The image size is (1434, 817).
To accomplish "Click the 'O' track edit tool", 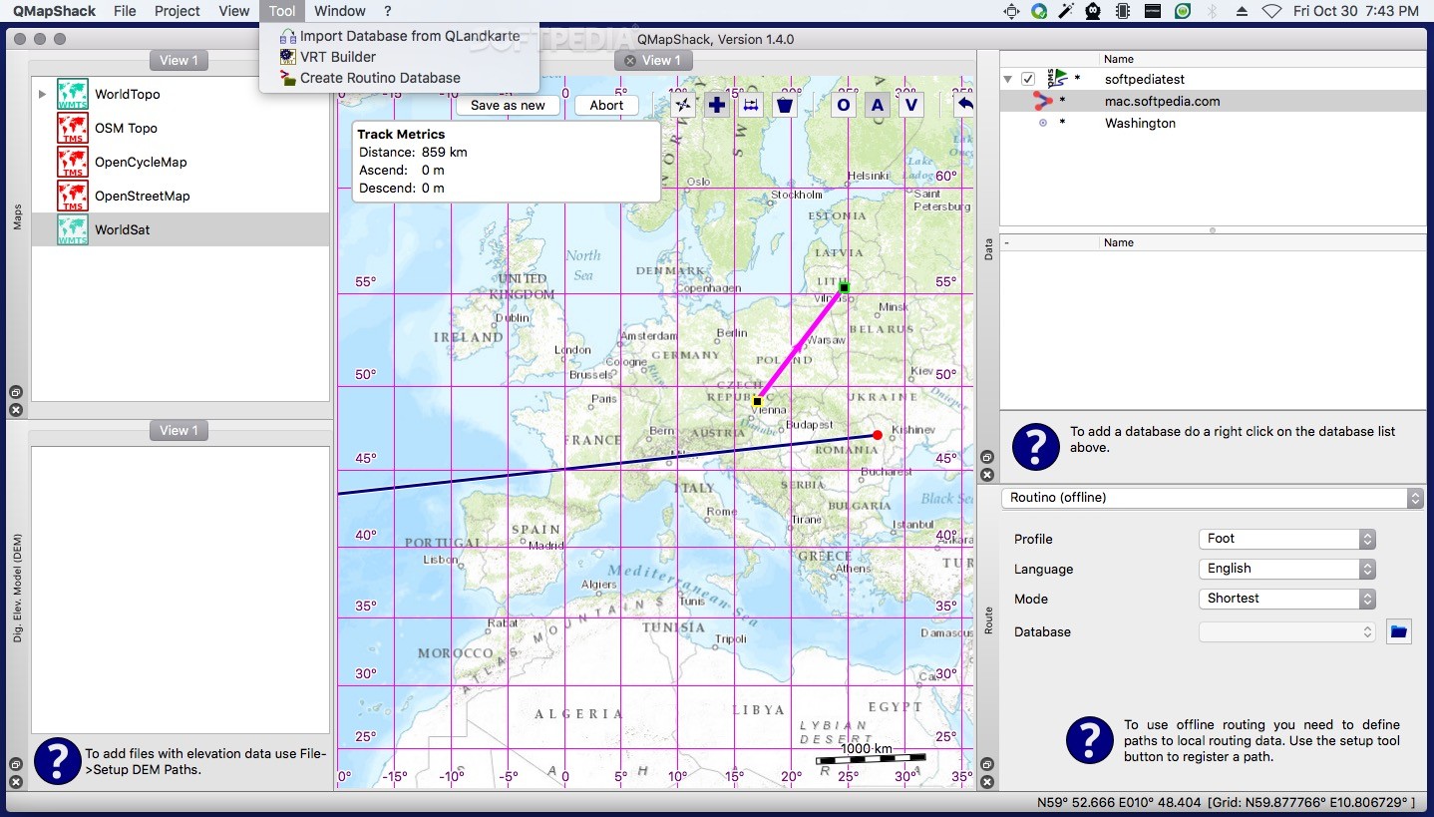I will pyautogui.click(x=843, y=104).
